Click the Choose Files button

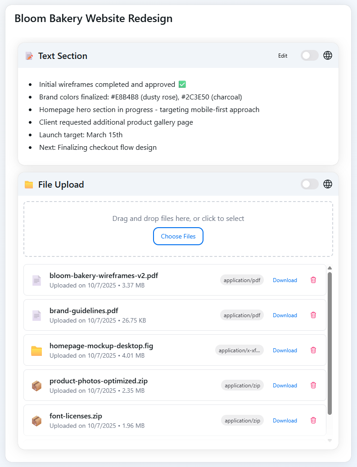178,236
